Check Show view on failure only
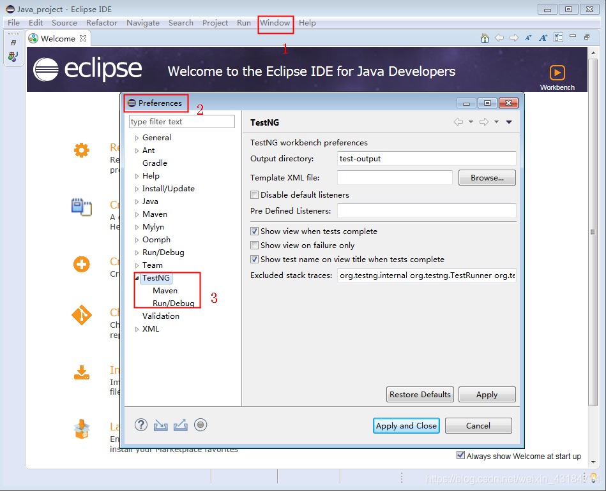606x491 pixels. [x=254, y=245]
